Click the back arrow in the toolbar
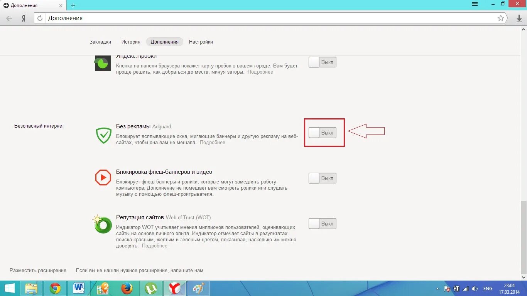The height and width of the screenshot is (296, 527). tap(9, 18)
